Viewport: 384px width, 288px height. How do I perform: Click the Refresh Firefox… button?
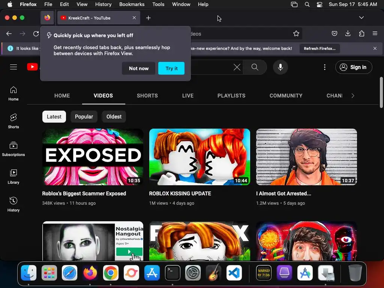[319, 48]
